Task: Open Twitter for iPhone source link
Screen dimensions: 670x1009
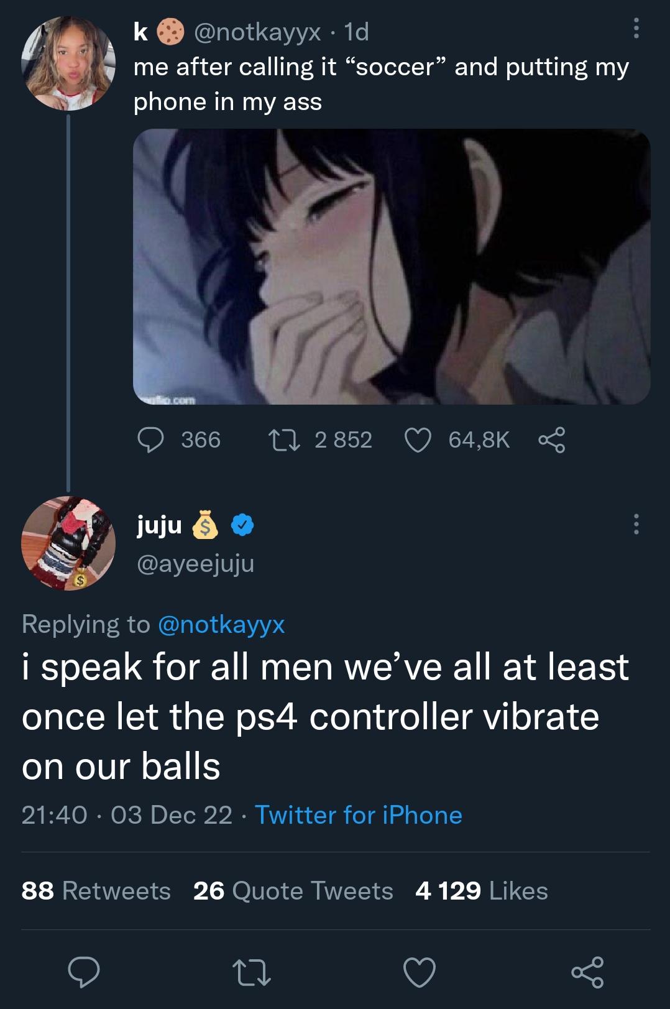Action: click(359, 815)
